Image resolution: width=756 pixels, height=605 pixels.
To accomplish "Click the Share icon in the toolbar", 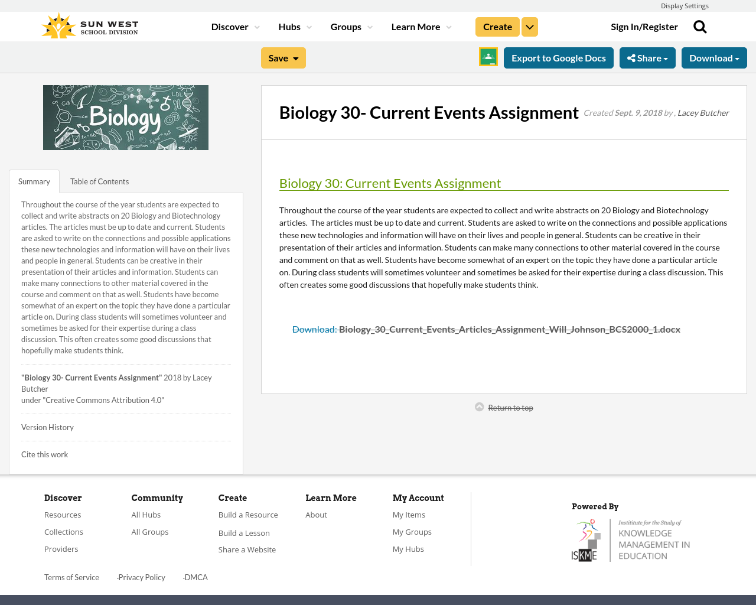I will click(x=631, y=57).
